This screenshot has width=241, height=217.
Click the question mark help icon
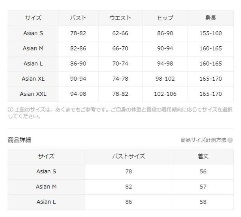coord(230,140)
